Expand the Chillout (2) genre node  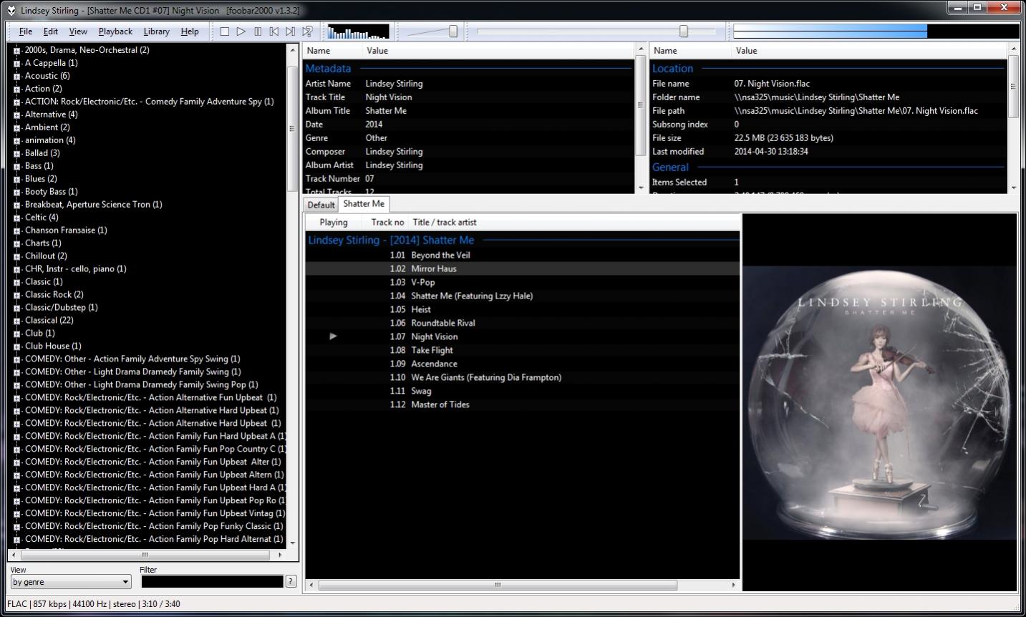click(16, 257)
